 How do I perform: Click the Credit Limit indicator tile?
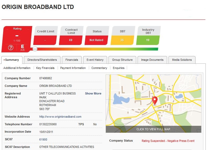click(45, 36)
